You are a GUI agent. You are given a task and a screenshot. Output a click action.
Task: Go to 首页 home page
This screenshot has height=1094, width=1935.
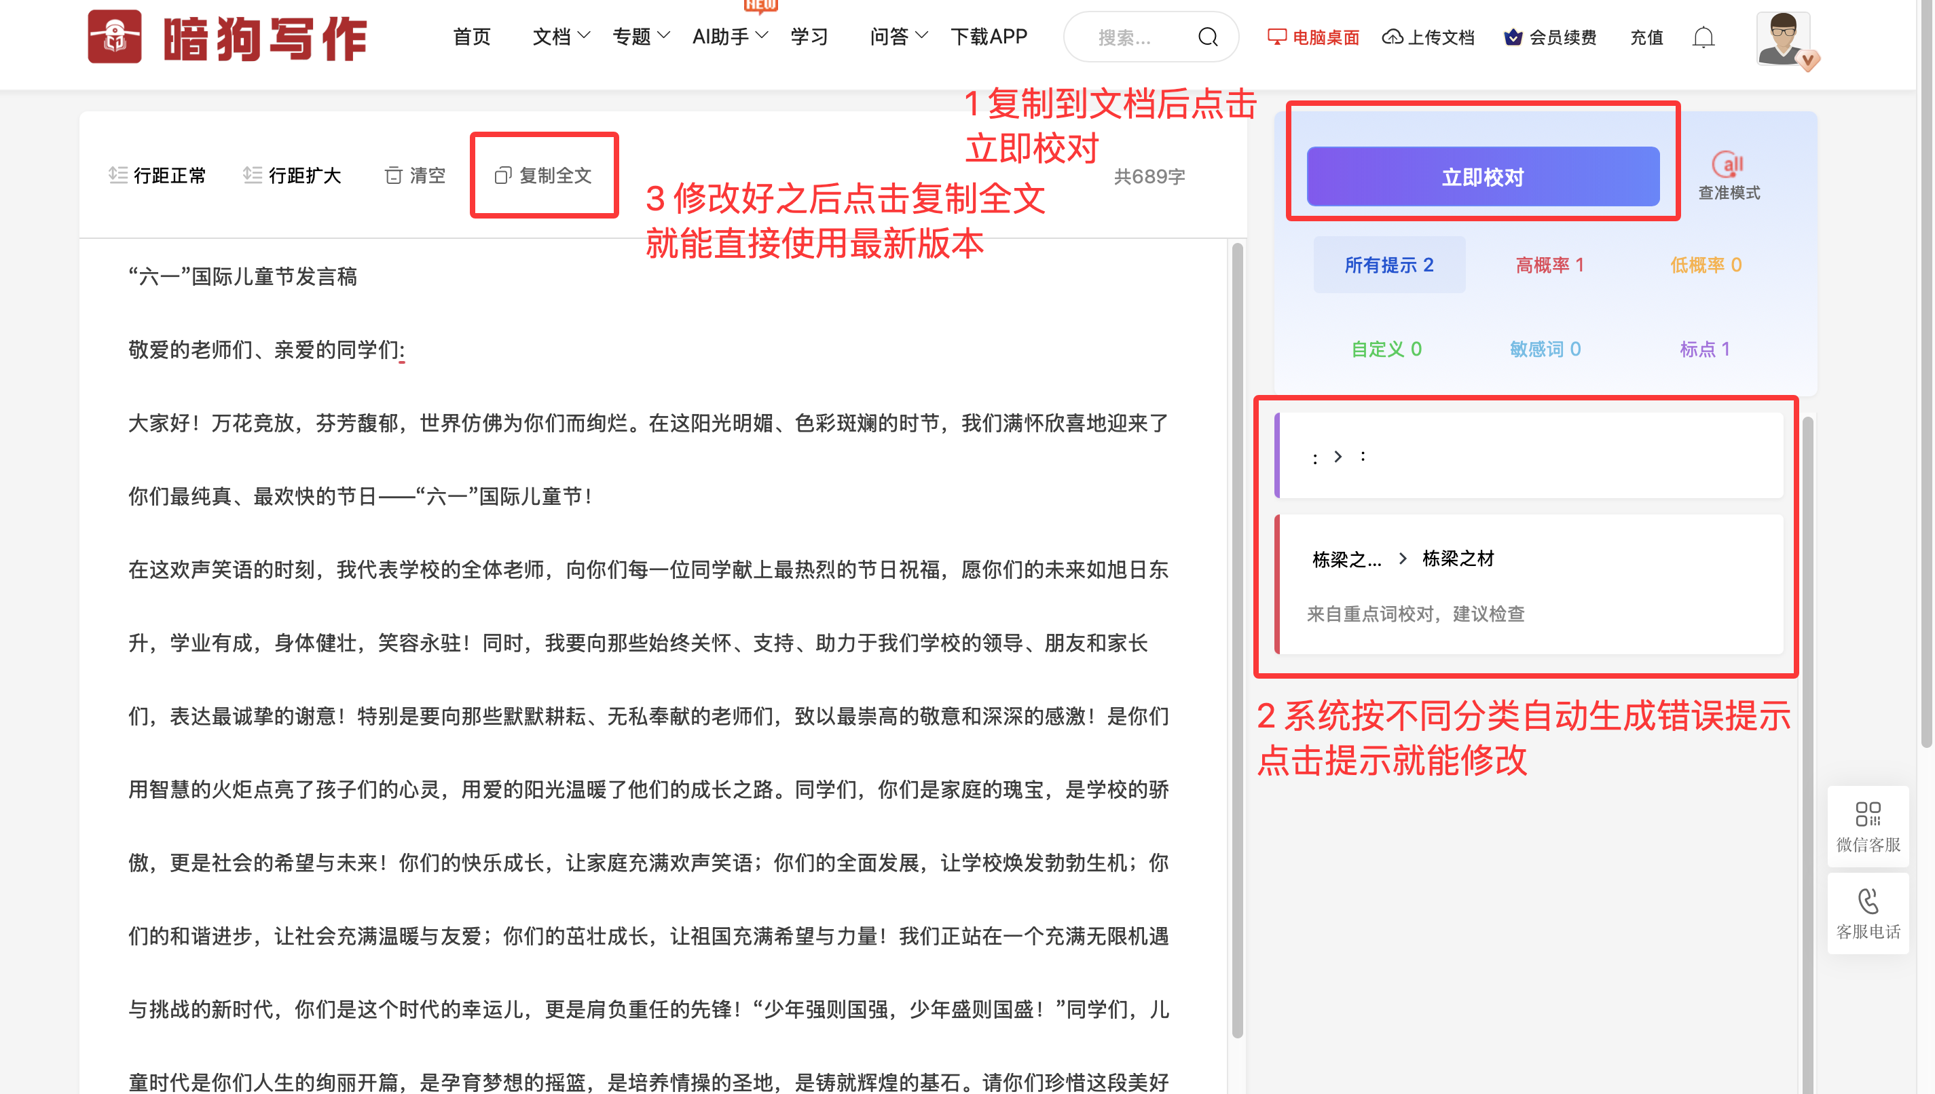click(472, 37)
